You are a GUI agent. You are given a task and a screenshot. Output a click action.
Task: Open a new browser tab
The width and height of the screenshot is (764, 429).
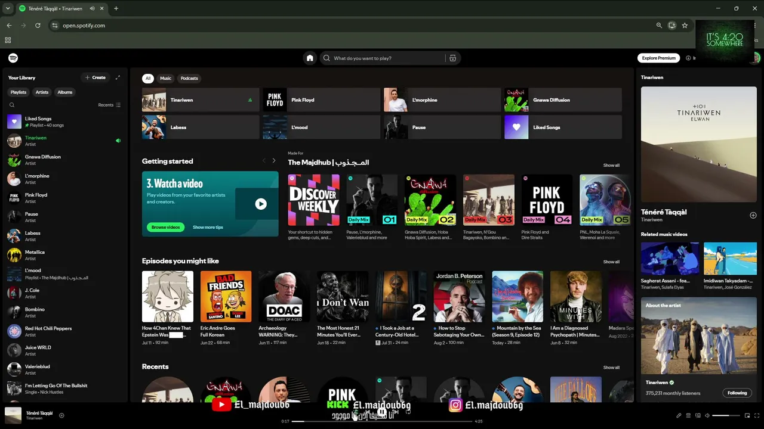[x=116, y=8]
